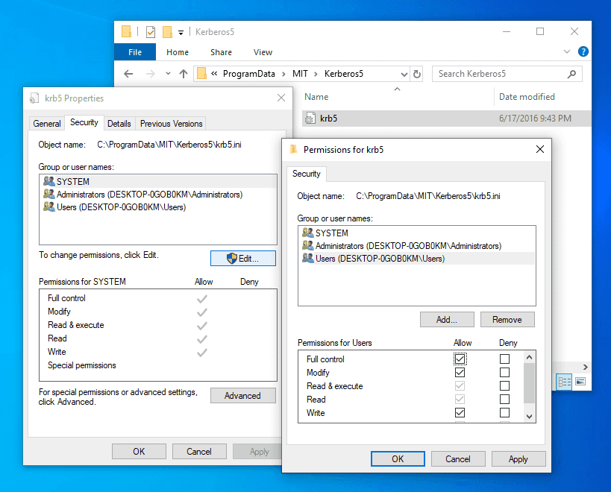611x492 pixels.
Task: Click the search magnifier icon
Action: click(x=571, y=74)
